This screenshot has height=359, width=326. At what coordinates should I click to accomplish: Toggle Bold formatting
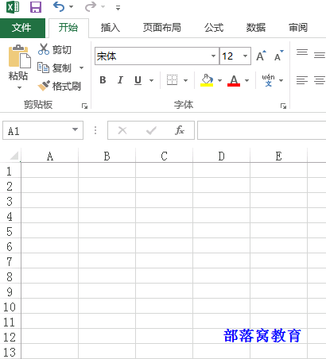pos(103,80)
